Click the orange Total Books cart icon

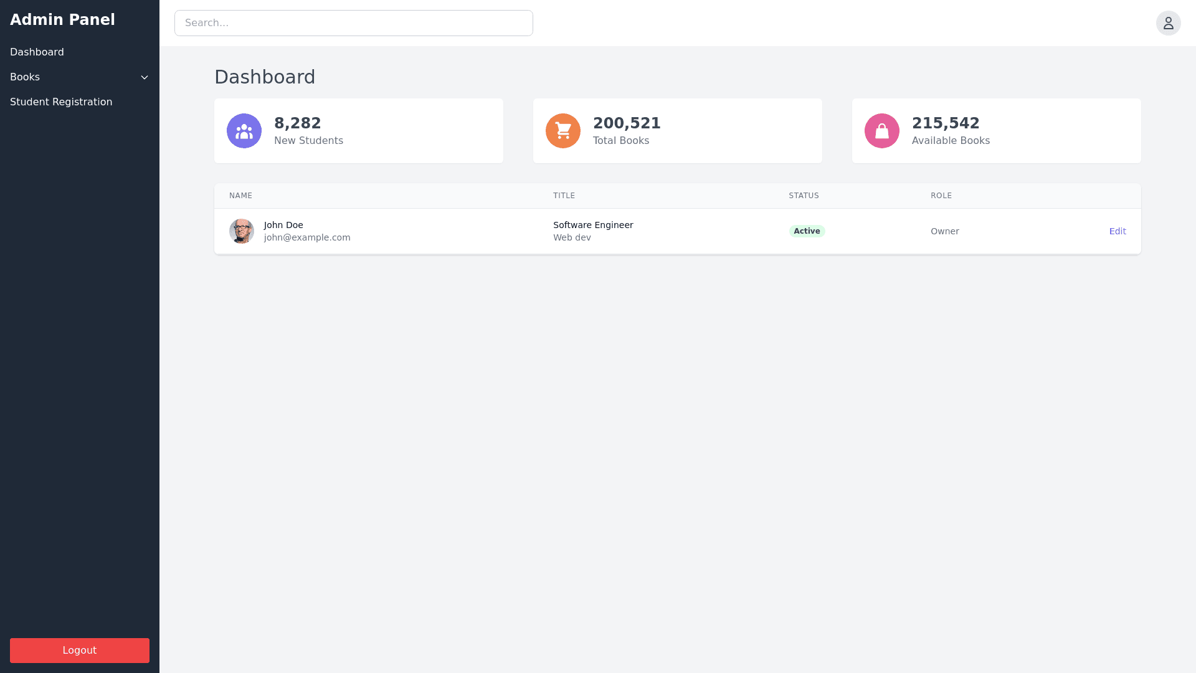562,130
